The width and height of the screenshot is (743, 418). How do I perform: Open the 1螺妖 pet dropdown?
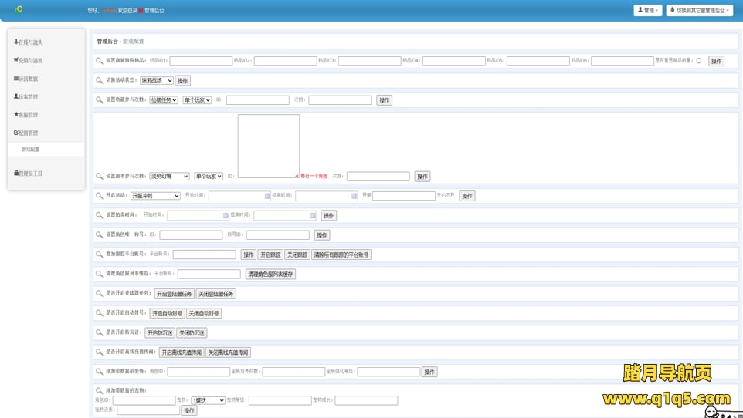click(208, 400)
